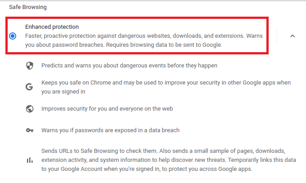This screenshot has height=183, width=306.
Task: Click the key icon for password breaches
Action: [30, 130]
